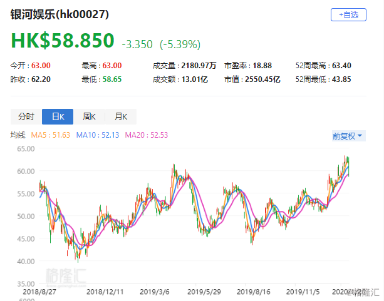Click the MA5 : 51.63 legend
This screenshot has width=384, height=301.
point(51,135)
